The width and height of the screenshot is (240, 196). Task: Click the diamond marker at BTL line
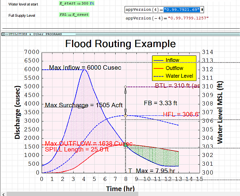click(x=126, y=86)
